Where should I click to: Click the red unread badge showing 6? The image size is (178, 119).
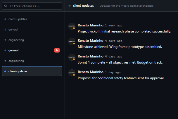pyautogui.click(x=57, y=50)
